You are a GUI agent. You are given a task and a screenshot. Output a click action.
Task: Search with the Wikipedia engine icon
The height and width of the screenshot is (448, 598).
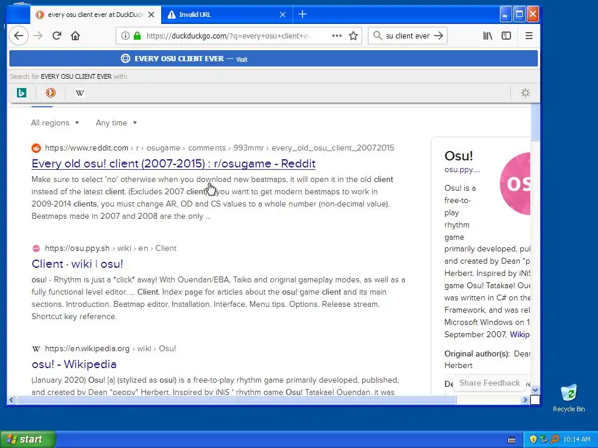click(79, 93)
